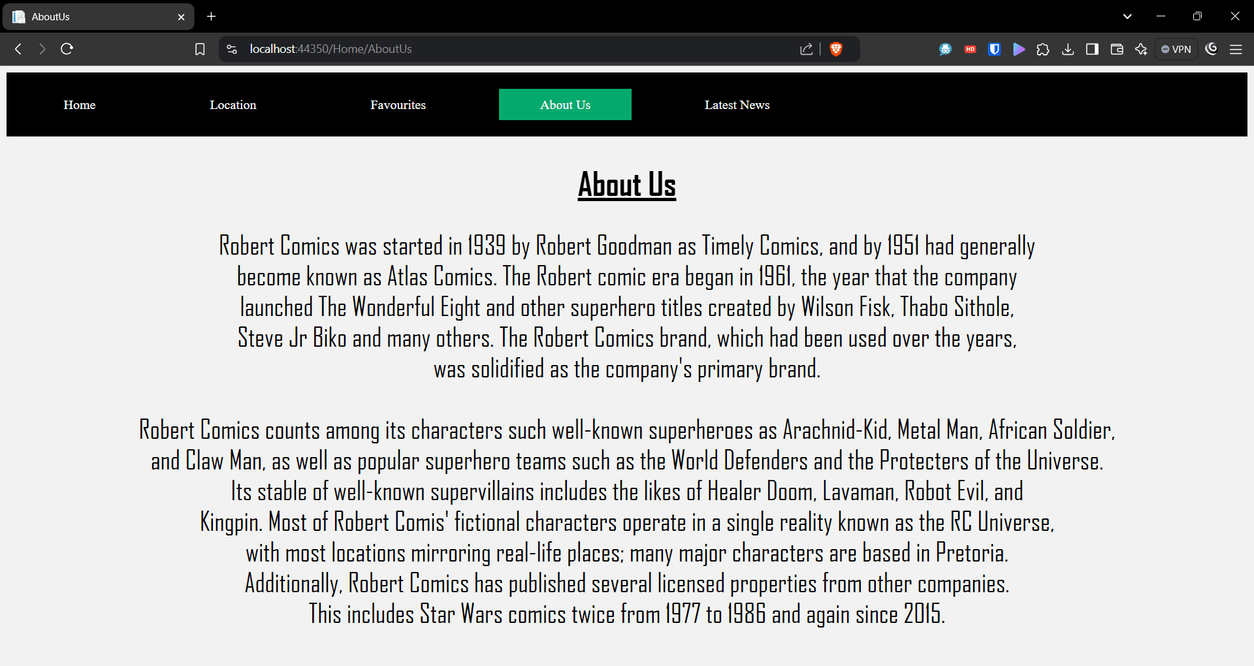View site information in address bar

[x=232, y=49]
